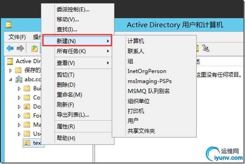The image size is (245, 164).
Task: Expand the 保存的 queries tree node
Action: [x=11, y=70]
